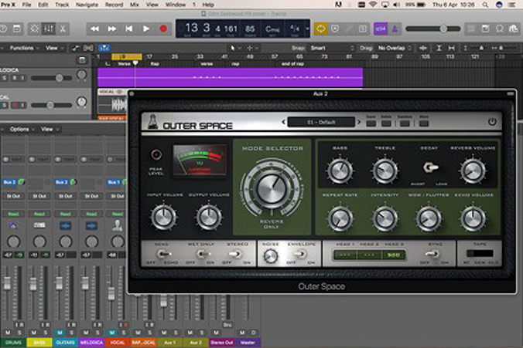Click the red Record button
Screen dimensions: 523x348
pyautogui.click(x=163, y=29)
